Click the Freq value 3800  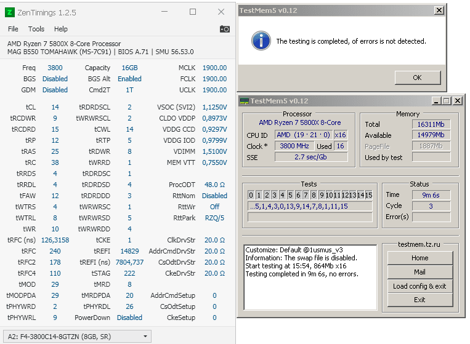click(x=55, y=68)
